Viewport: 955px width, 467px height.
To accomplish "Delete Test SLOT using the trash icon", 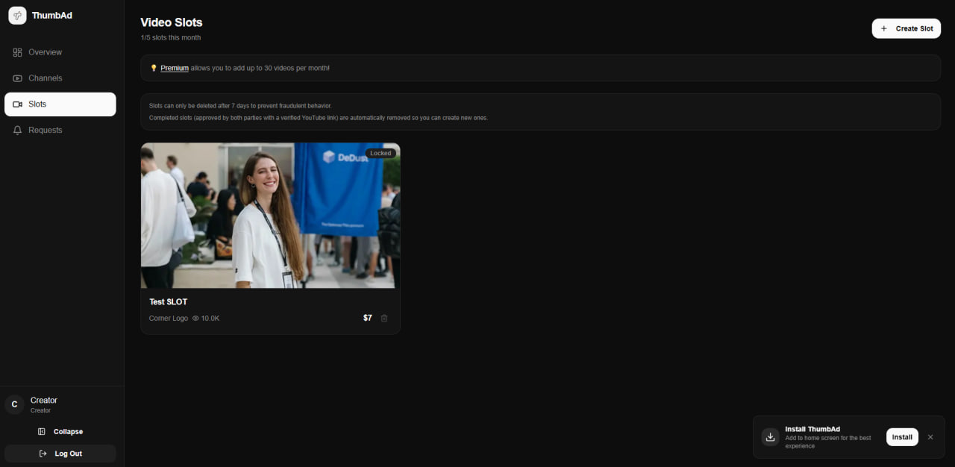I will point(384,318).
